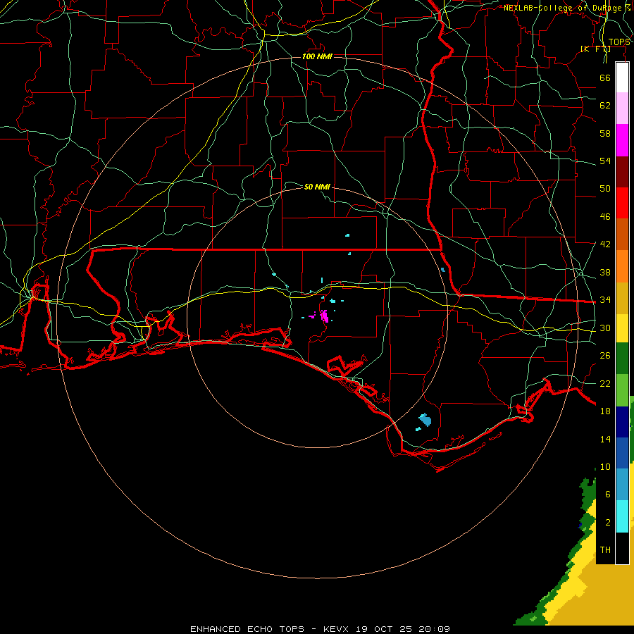
Task: Click the TH threshold label
Action: click(x=605, y=550)
